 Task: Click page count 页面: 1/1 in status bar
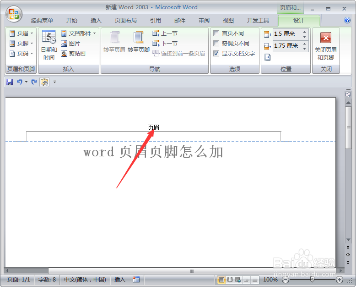pos(19,280)
